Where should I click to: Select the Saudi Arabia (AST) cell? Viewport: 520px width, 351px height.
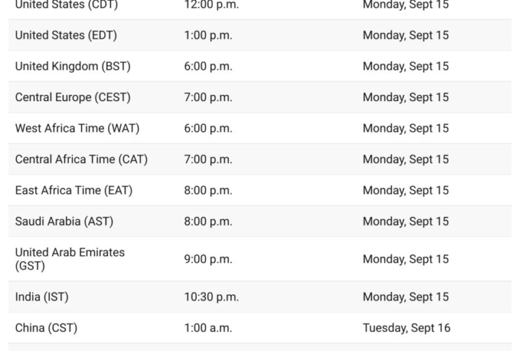pos(64,221)
